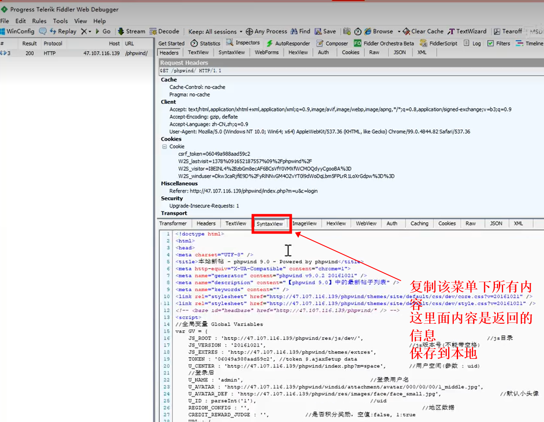This screenshot has width=544, height=422.
Task: Open the Fiddler Orchestra Beta tab
Action: point(384,43)
